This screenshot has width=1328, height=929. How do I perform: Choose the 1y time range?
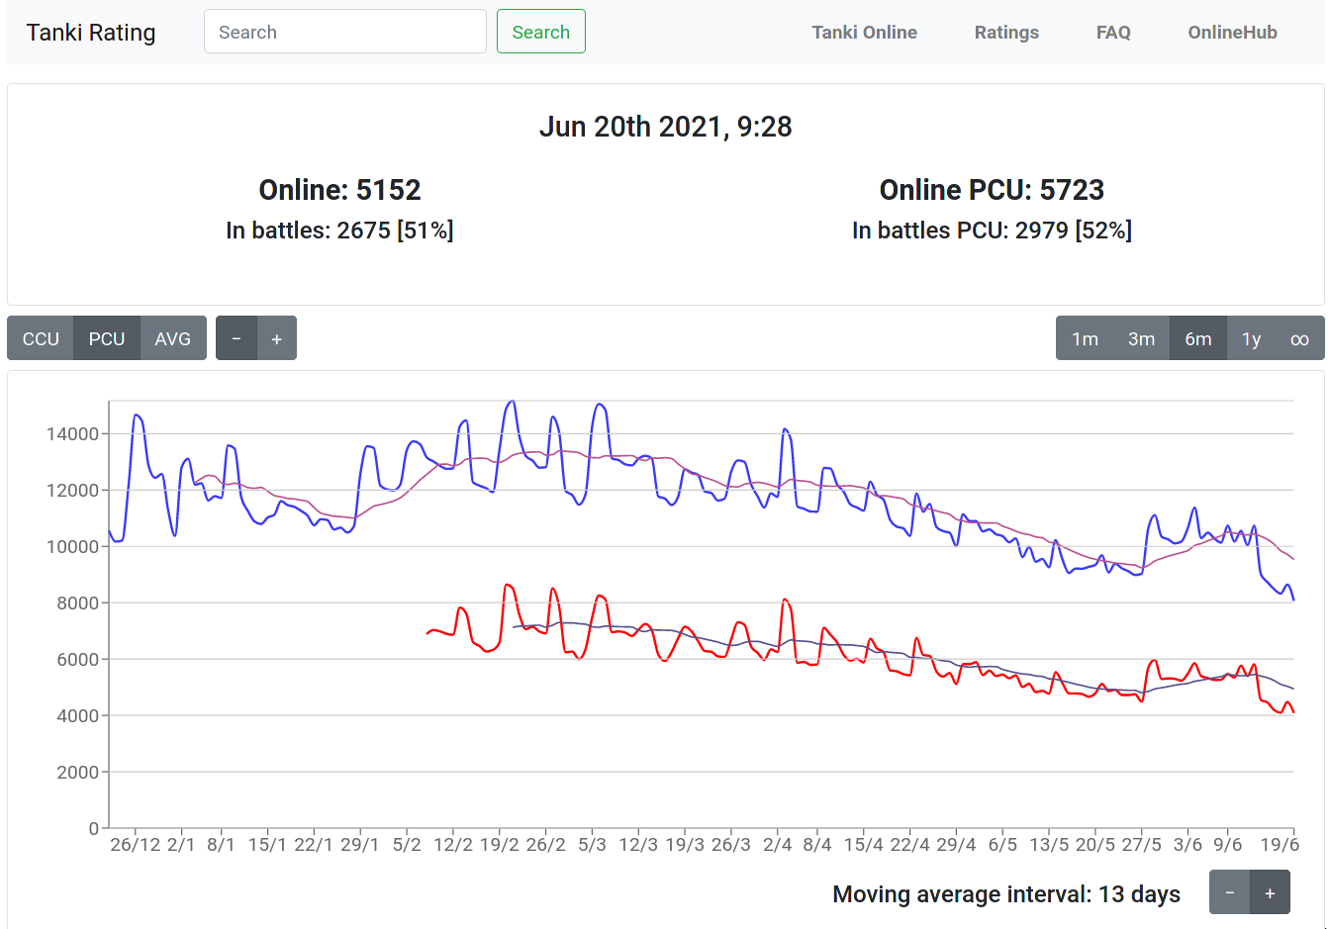pyautogui.click(x=1251, y=338)
